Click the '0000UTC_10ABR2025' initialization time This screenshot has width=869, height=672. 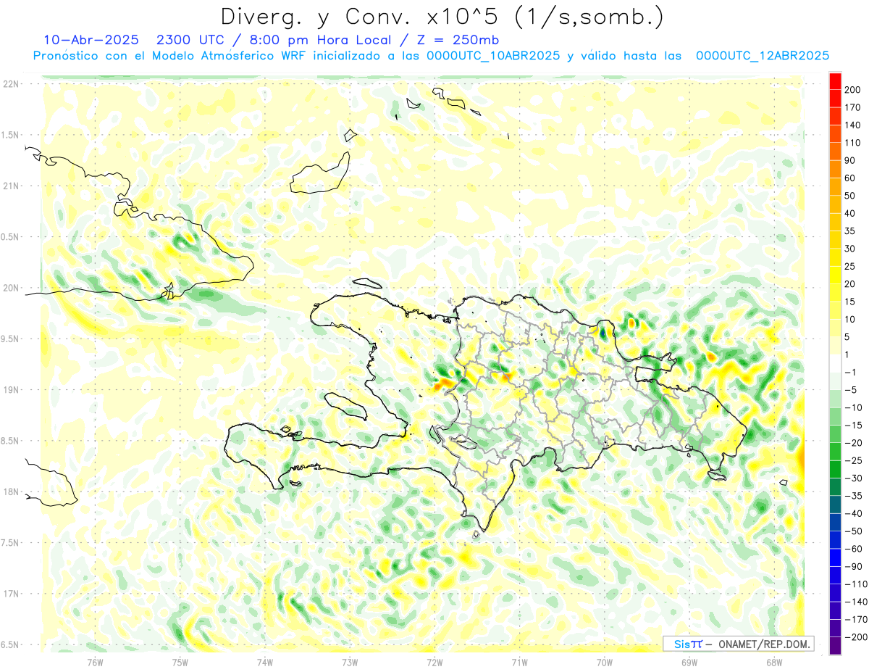493,56
